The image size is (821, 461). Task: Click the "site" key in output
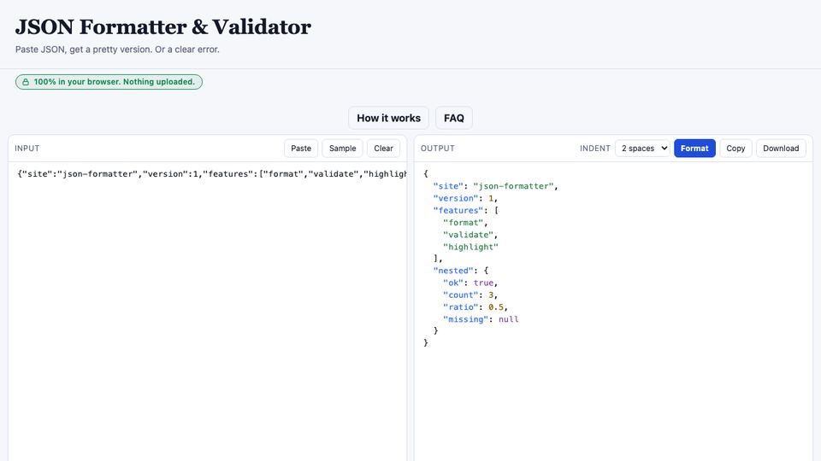pos(448,186)
